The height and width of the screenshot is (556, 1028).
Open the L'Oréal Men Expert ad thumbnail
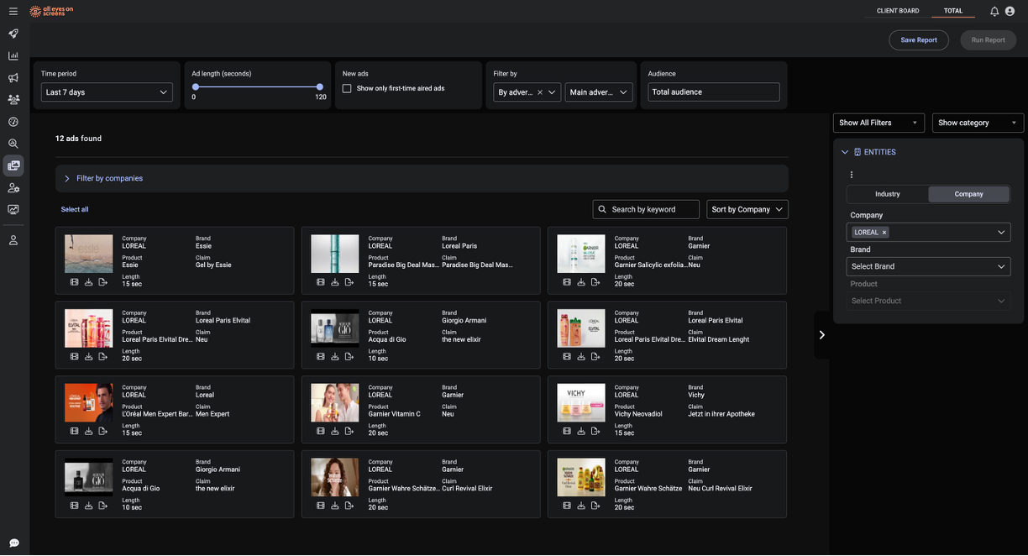pyautogui.click(x=89, y=402)
